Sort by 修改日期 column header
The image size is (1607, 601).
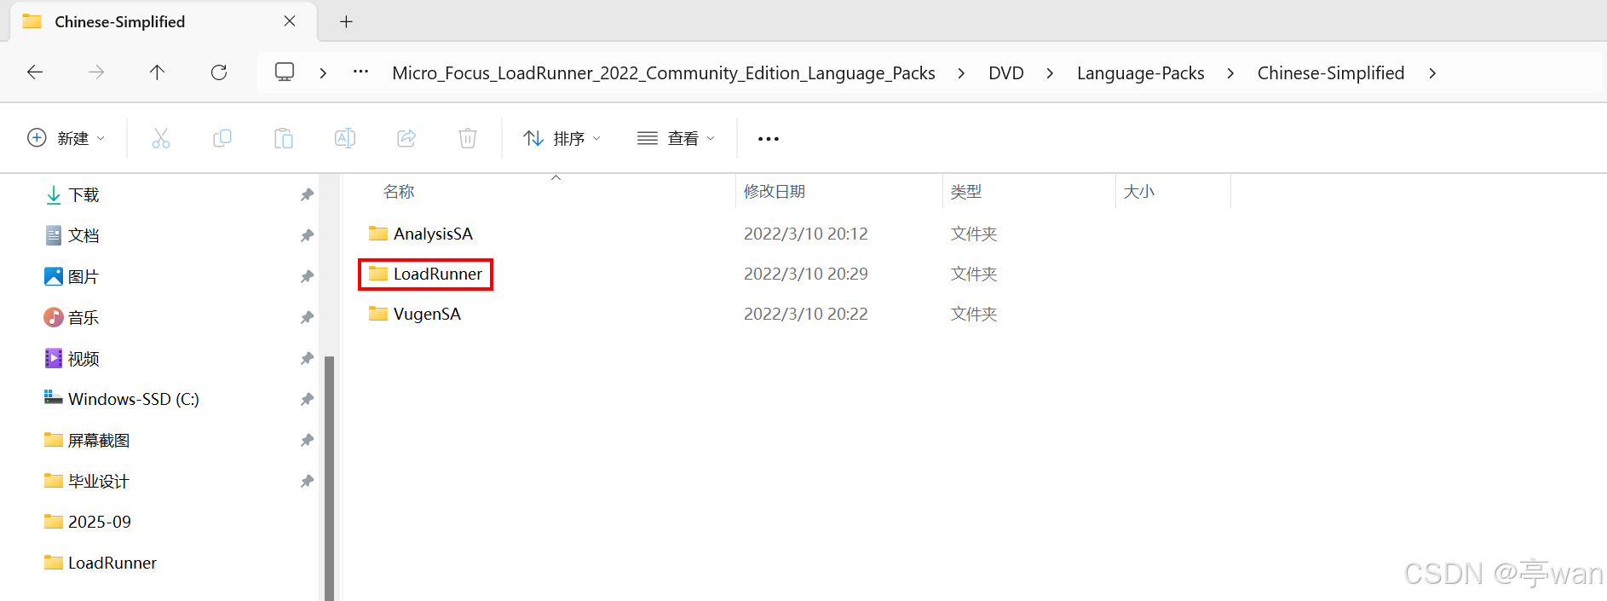[775, 192]
